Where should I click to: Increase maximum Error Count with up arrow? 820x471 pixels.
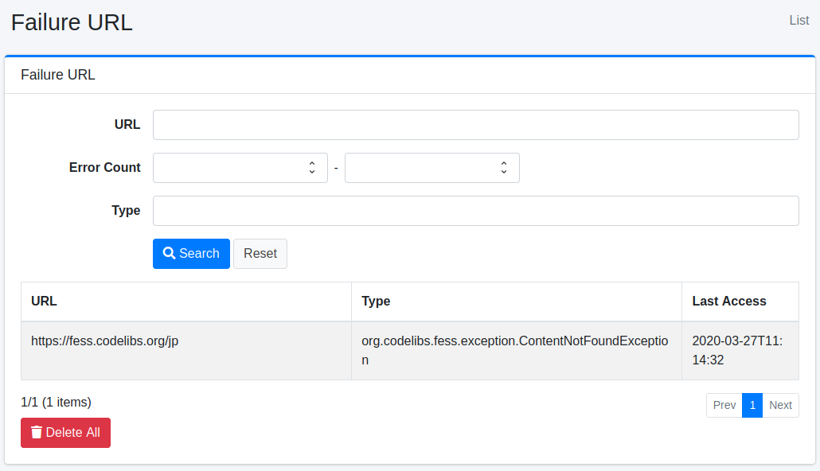click(x=504, y=164)
